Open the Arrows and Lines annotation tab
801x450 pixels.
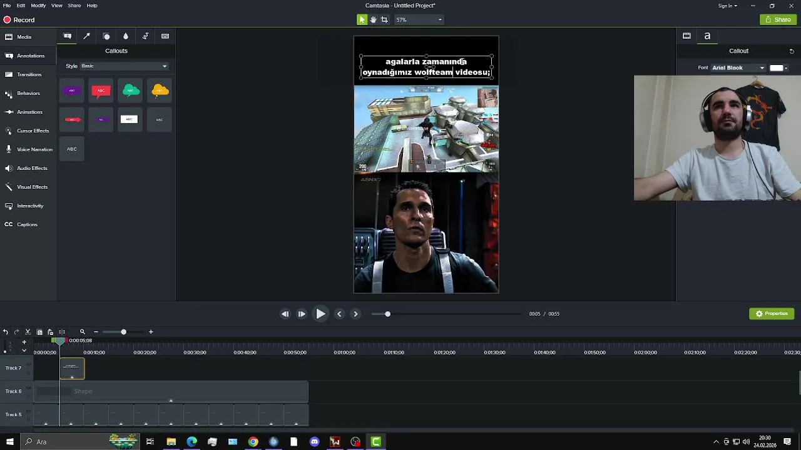[87, 36]
